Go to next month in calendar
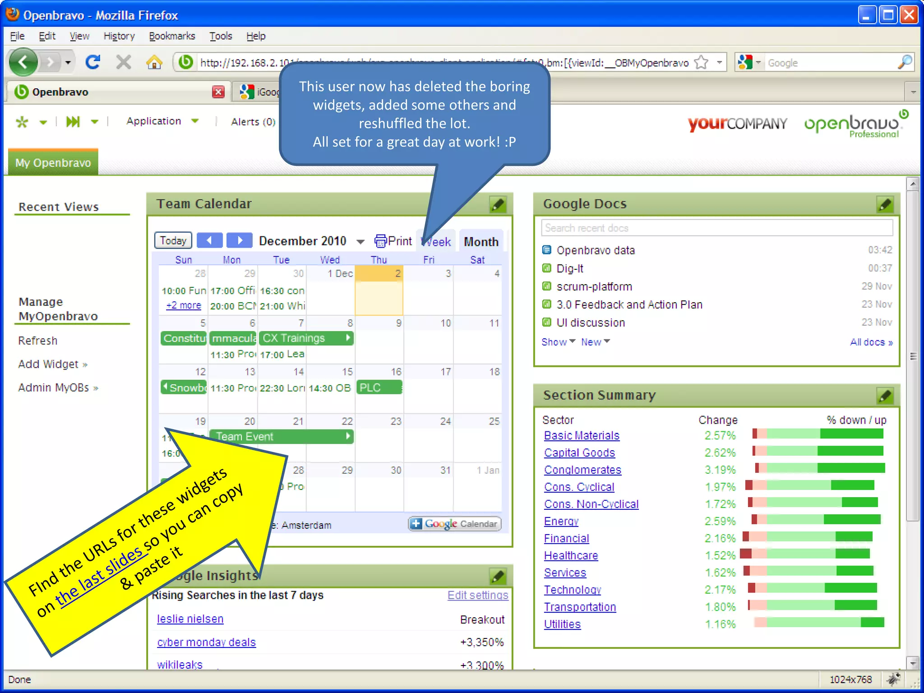The image size is (924, 693). pos(240,240)
